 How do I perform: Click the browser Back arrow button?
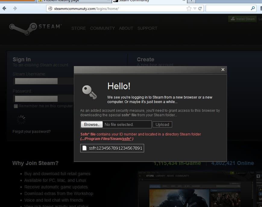coord(4,8)
